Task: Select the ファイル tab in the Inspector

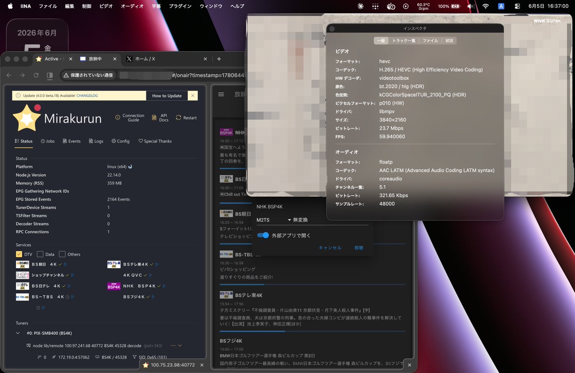Action: (x=430, y=41)
